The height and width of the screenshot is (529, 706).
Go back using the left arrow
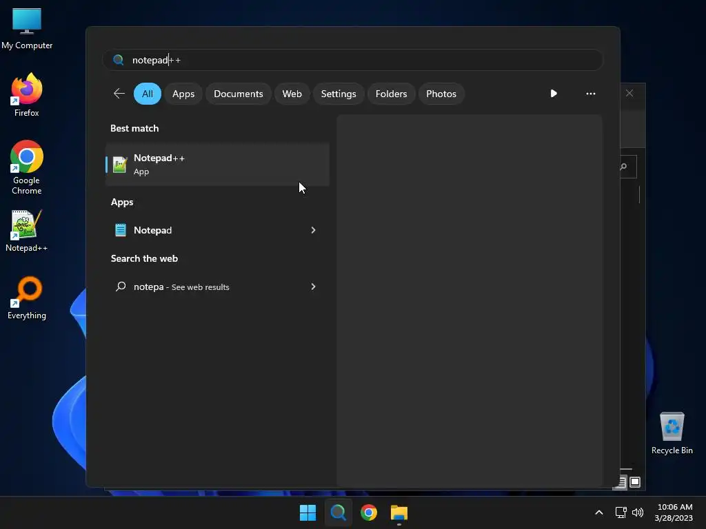[119, 94]
